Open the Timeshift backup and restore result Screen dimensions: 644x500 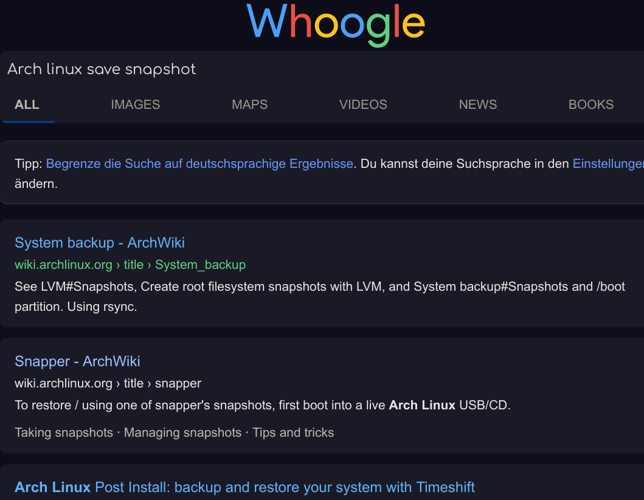click(x=245, y=487)
